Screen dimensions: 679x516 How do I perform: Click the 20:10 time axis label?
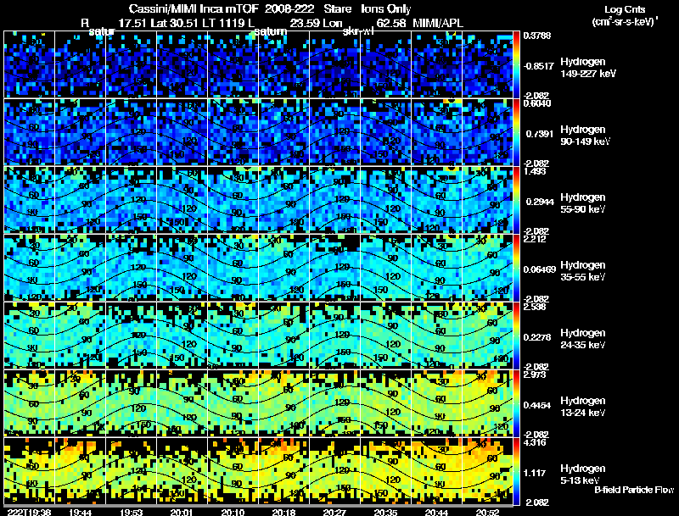click(x=233, y=512)
